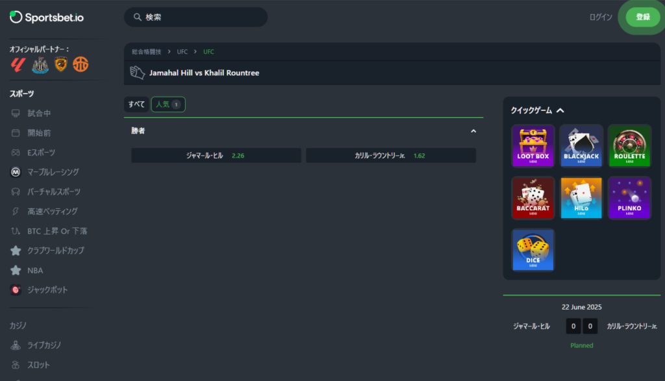
Task: Click the カジノ sidebar heading
Action: 18,325
